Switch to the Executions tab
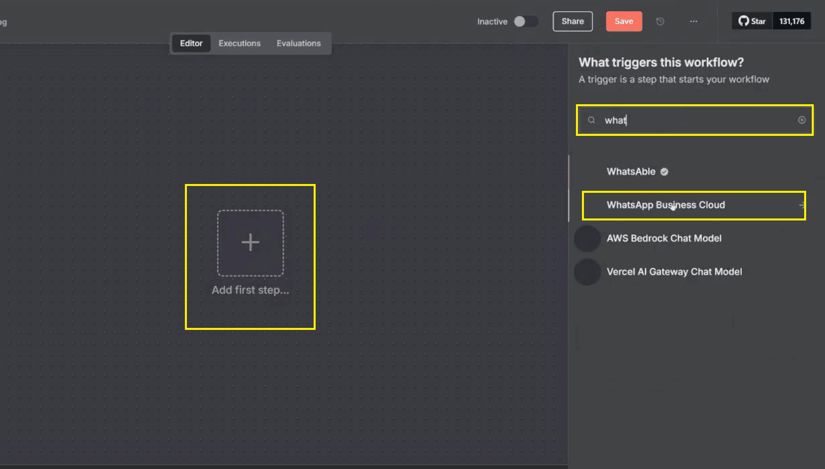 click(x=239, y=43)
